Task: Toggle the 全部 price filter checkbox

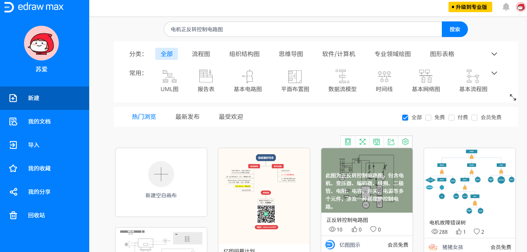Action: (x=405, y=117)
